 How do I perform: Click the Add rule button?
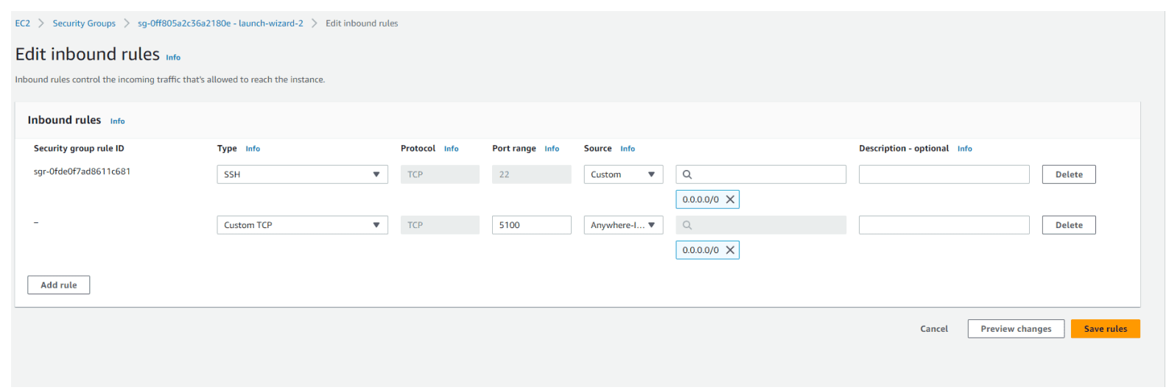coord(59,286)
